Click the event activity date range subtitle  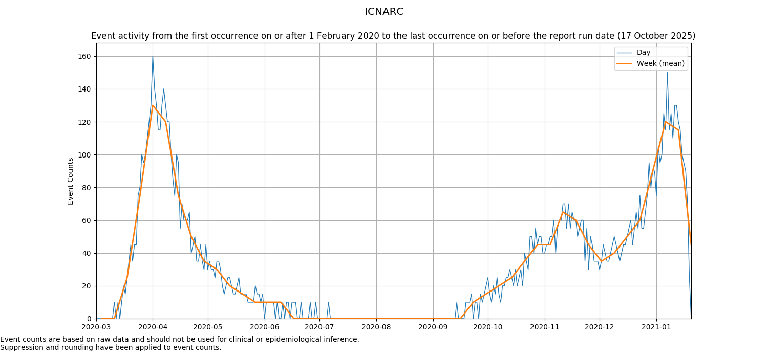pyautogui.click(x=393, y=36)
